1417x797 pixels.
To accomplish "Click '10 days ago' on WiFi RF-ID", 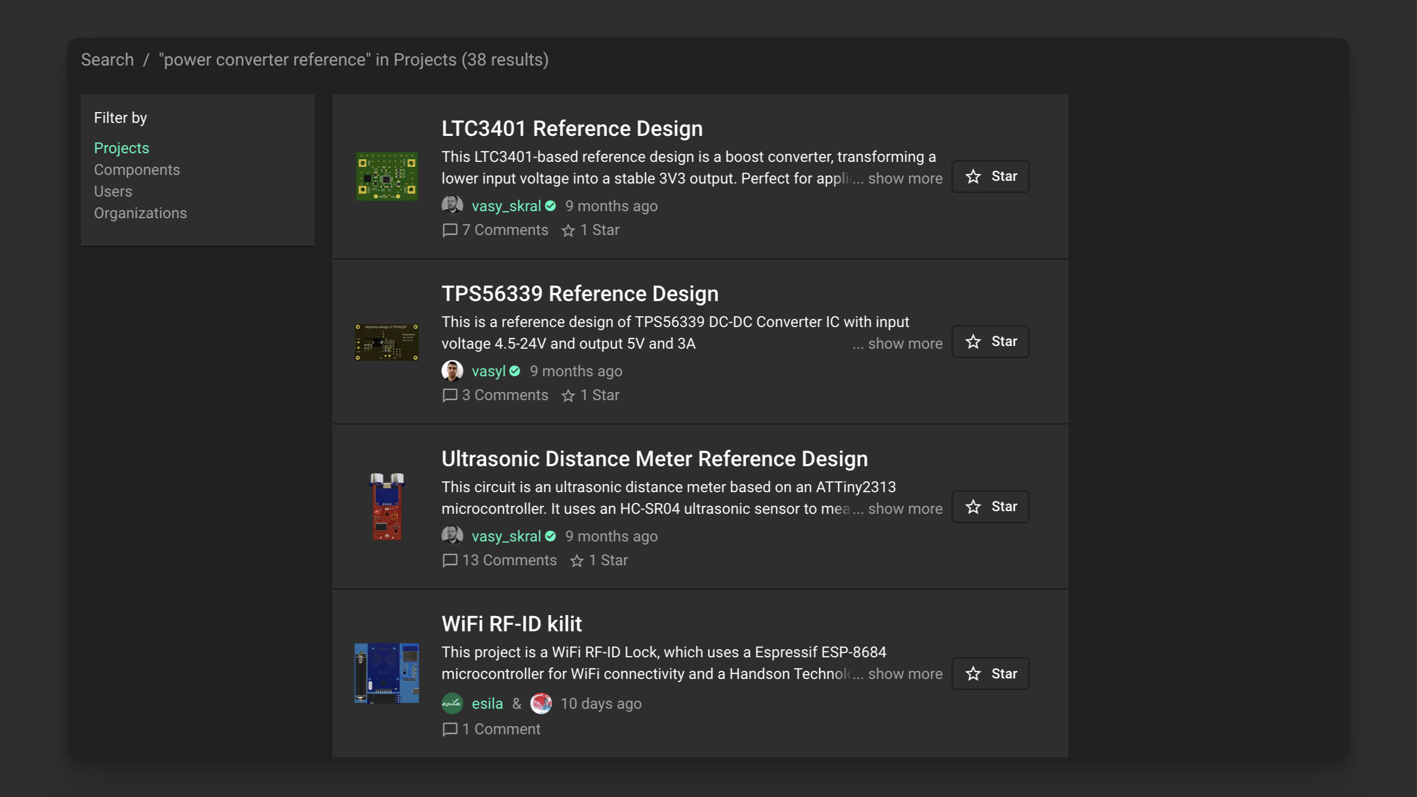I will coord(600,703).
